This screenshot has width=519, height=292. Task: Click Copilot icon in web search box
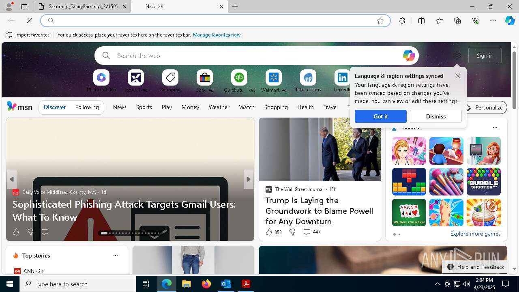[409, 56]
